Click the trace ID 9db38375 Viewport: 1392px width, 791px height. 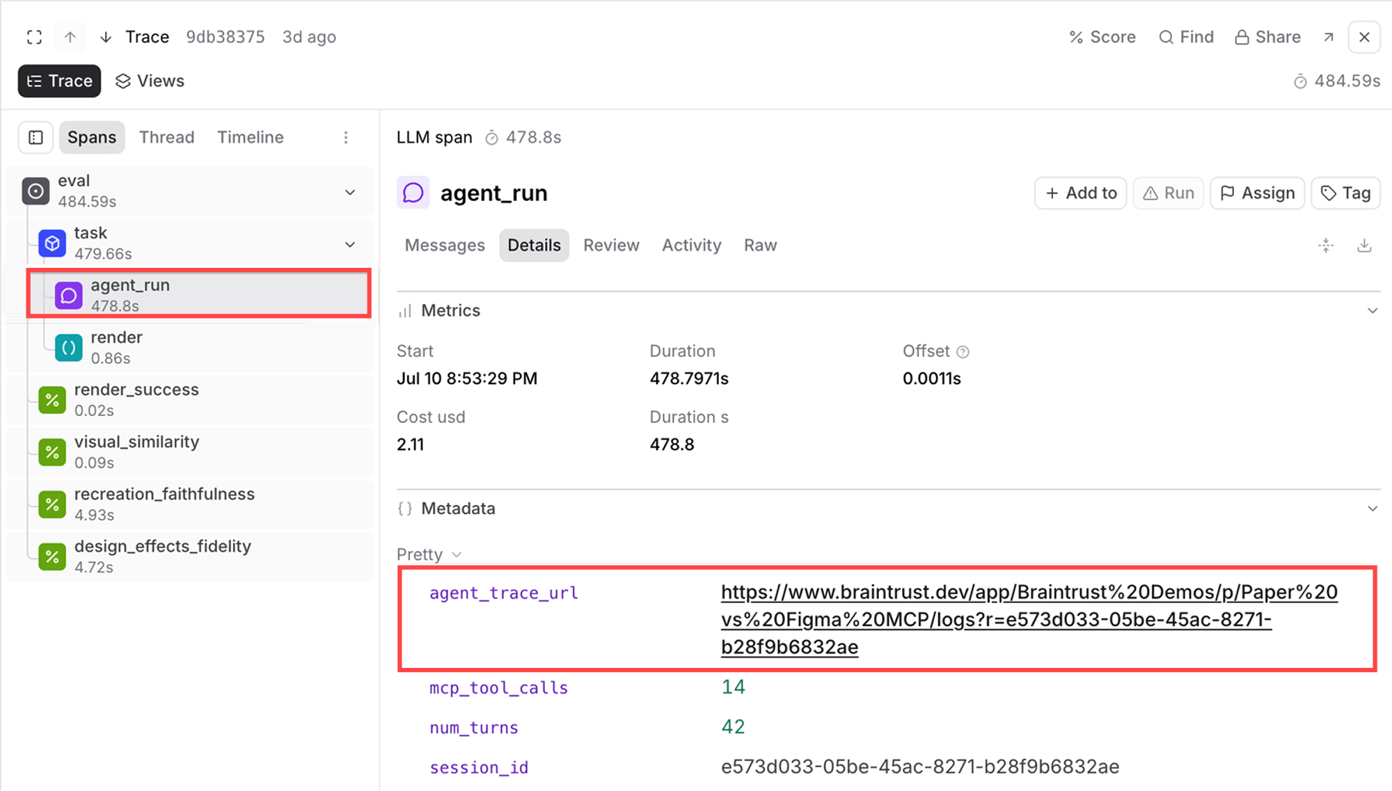tap(225, 37)
